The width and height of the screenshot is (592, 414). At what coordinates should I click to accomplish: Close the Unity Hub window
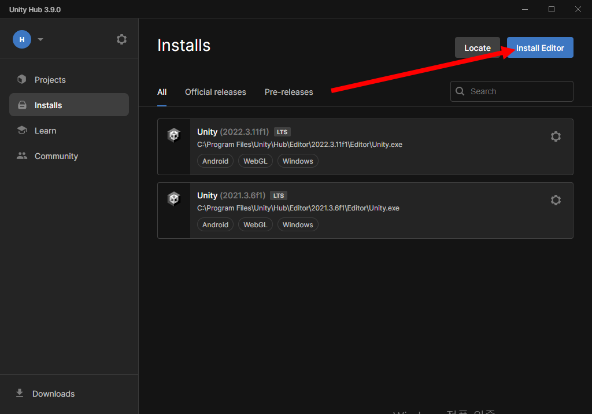pyautogui.click(x=578, y=9)
